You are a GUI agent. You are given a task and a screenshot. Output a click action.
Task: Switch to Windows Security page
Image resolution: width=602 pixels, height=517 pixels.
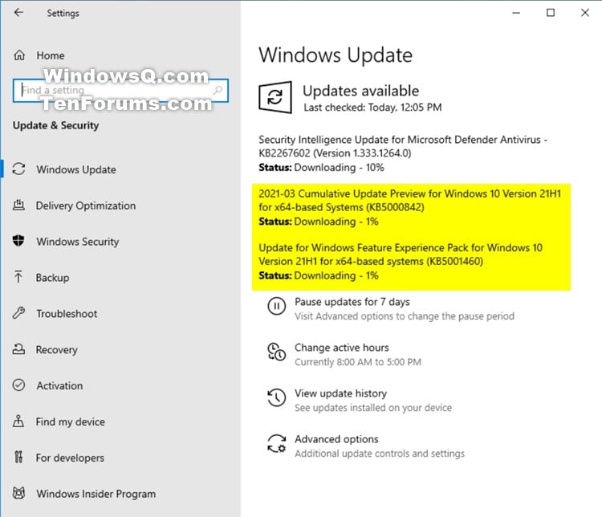[78, 242]
